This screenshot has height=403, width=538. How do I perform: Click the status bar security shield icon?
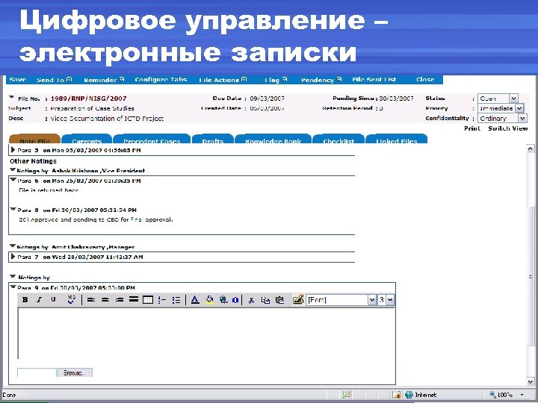point(396,395)
